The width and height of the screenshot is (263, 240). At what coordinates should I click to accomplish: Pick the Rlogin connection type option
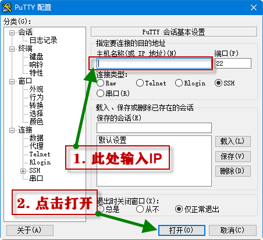point(179,83)
